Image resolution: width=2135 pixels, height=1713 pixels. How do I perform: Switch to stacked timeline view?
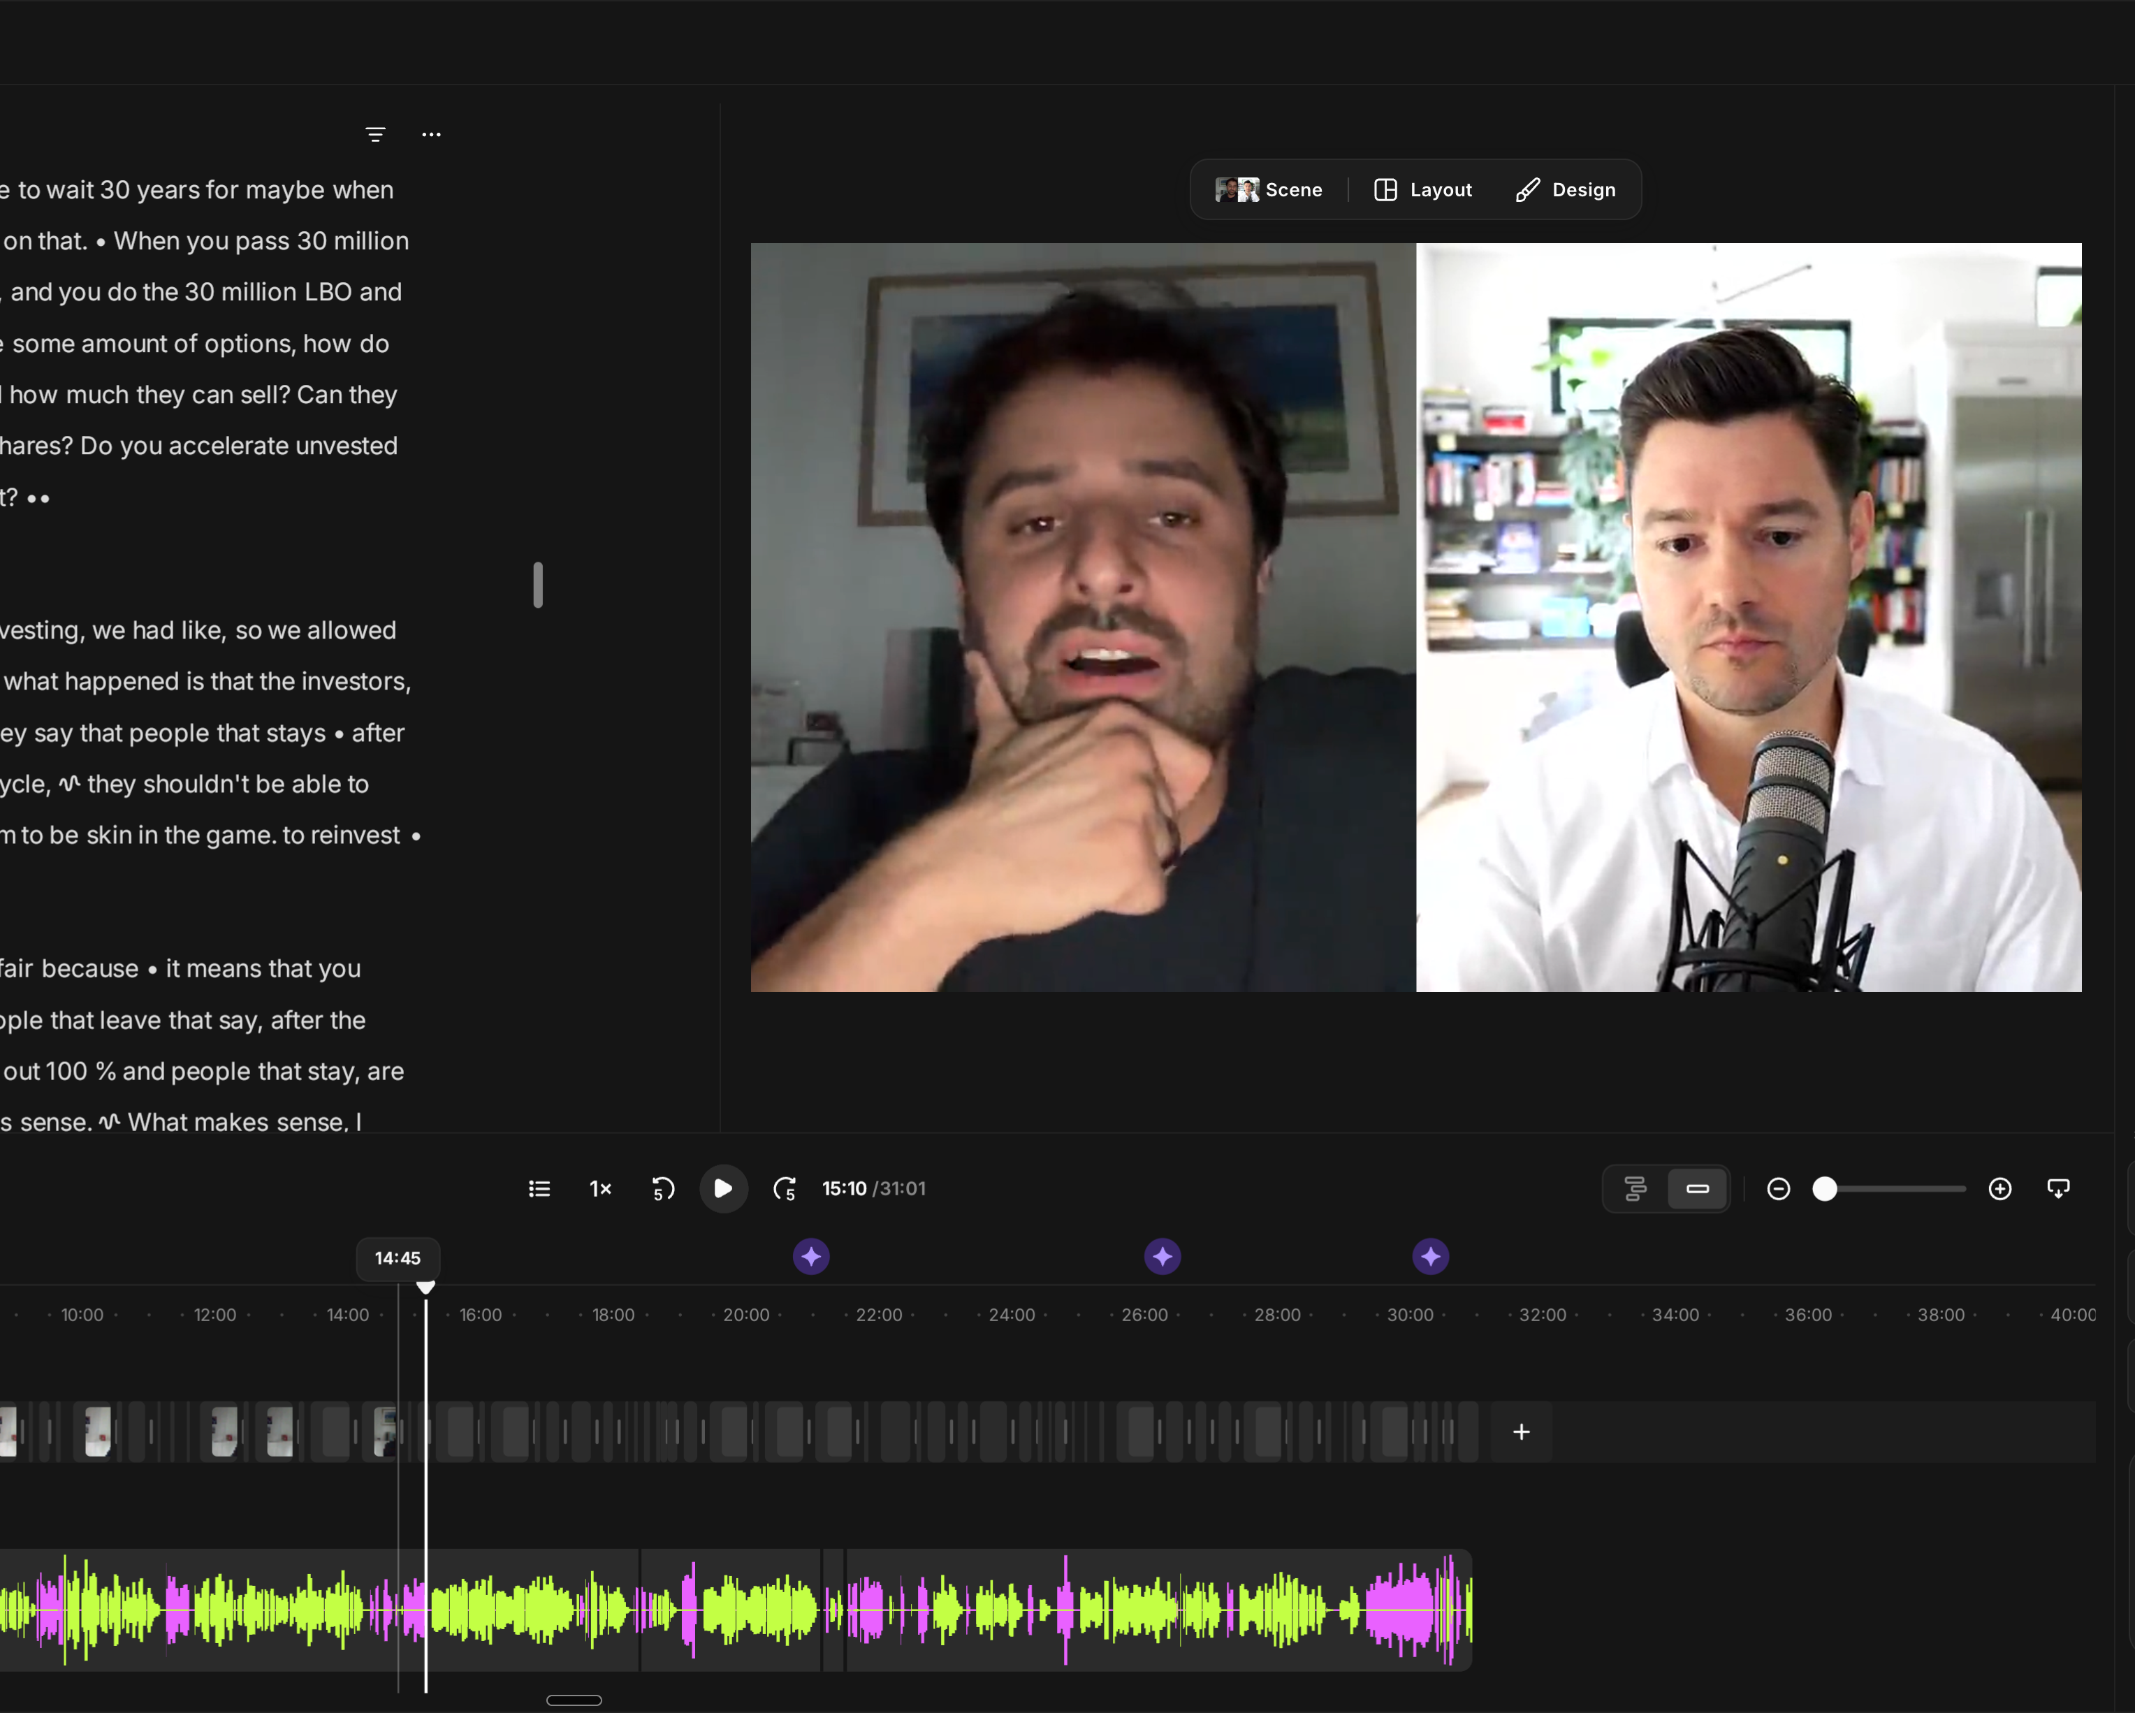[x=1636, y=1188]
